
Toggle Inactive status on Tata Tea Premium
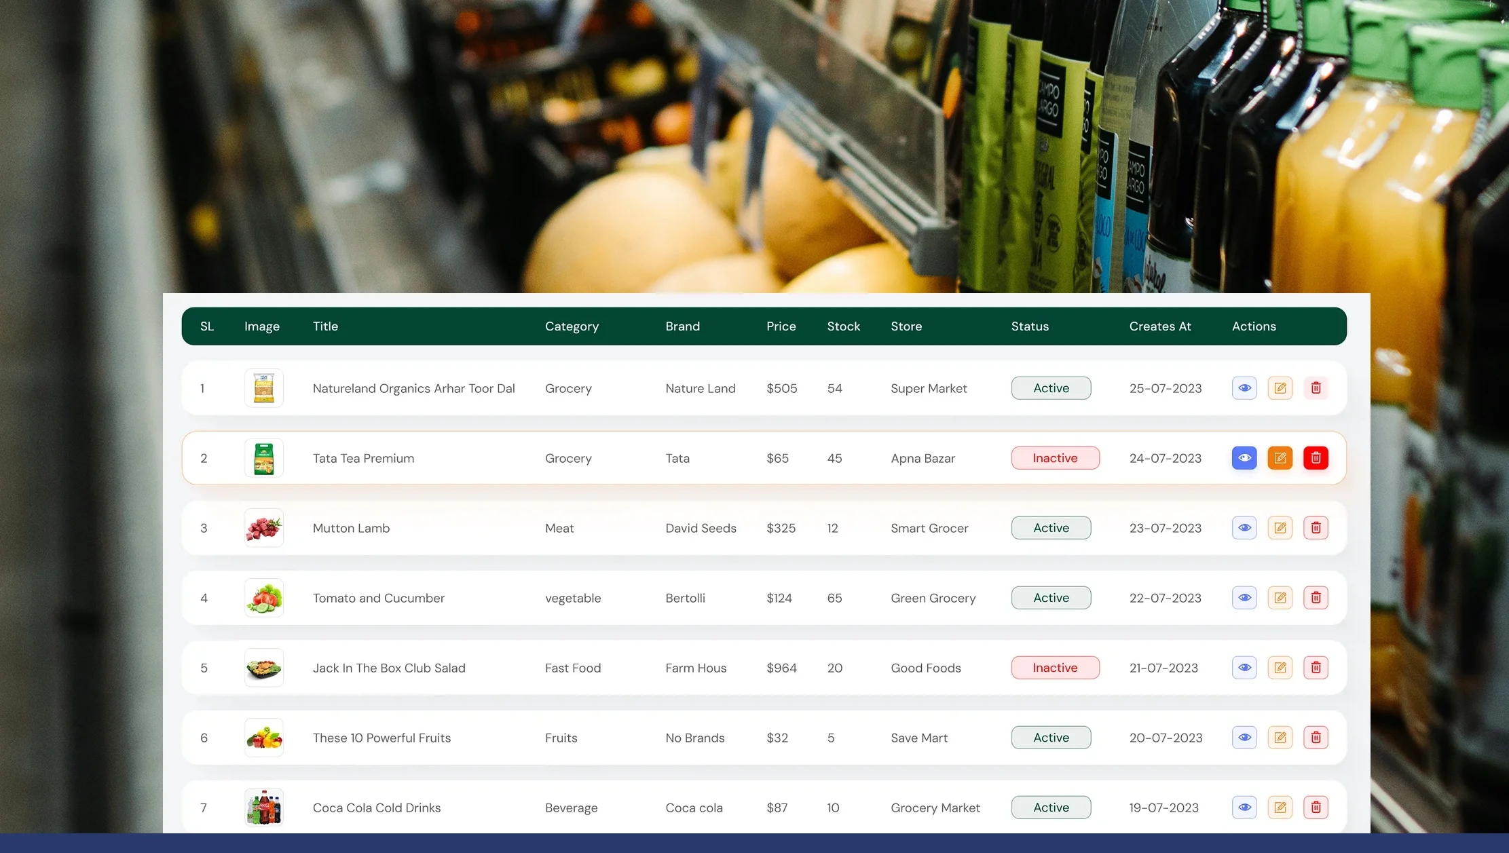[x=1055, y=457]
